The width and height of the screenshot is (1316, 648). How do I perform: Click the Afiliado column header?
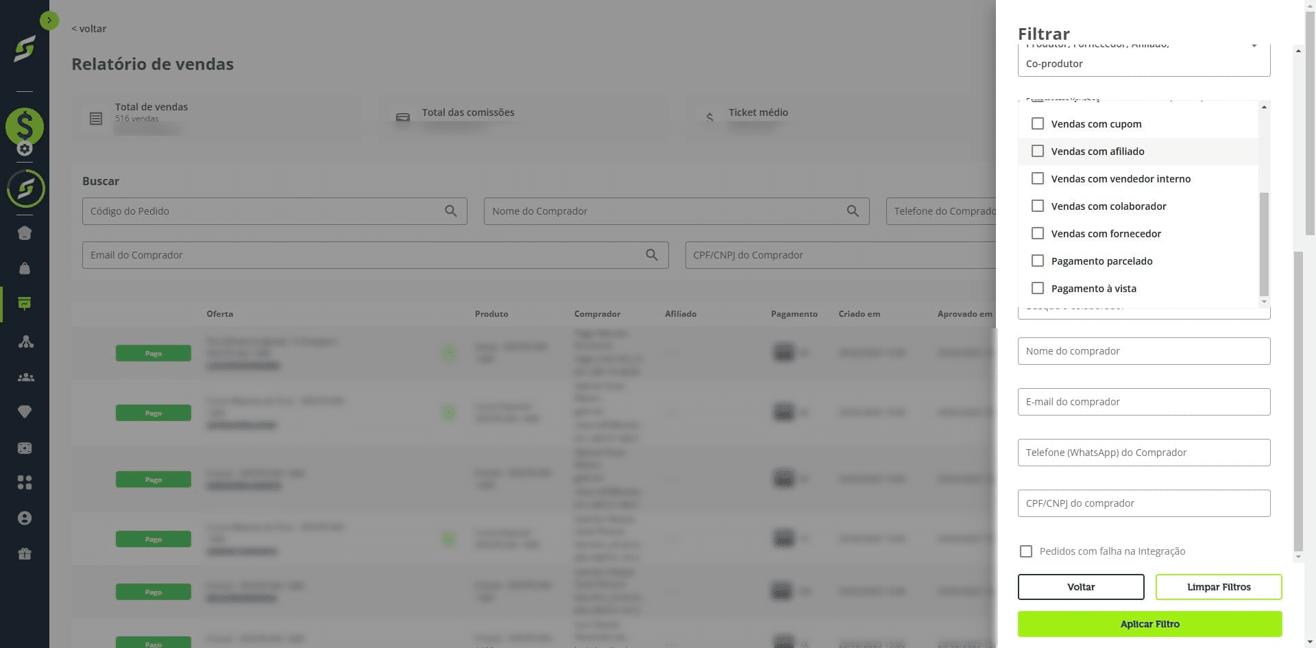tap(681, 314)
